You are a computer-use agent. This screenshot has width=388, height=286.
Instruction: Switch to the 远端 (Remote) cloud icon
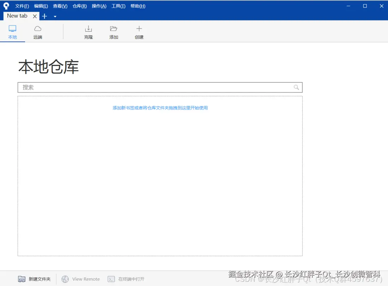coord(37,32)
